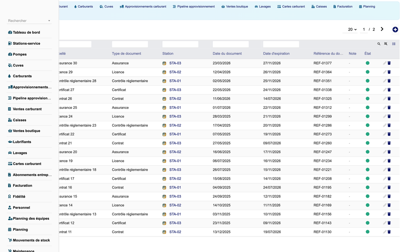Image resolution: width=403 pixels, height=252 pixels.
Task: Open Mouvements de stock in the sidebar
Action: pos(31,240)
